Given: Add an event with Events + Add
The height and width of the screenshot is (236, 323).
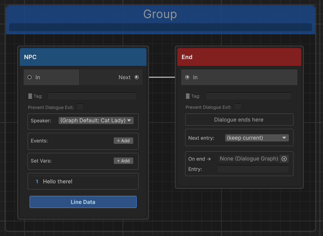Looking at the screenshot, I should point(123,141).
